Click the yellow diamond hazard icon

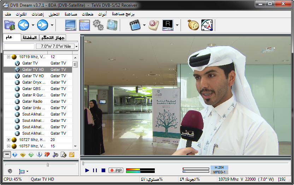tap(23, 155)
